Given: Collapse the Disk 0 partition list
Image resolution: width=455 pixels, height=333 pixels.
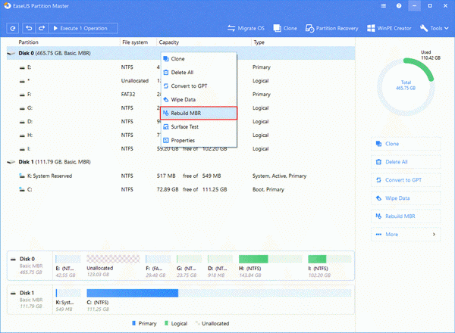Looking at the screenshot, I should pyautogui.click(x=10, y=54).
